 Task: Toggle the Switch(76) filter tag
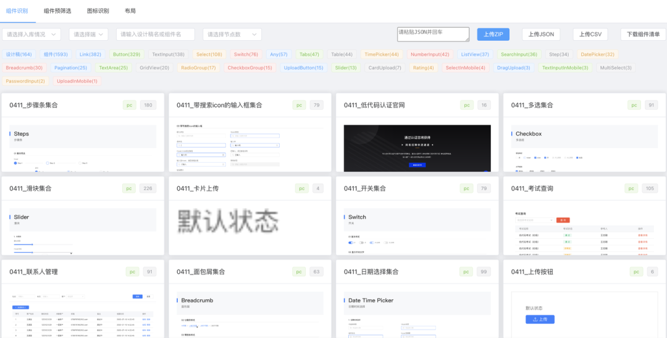pyautogui.click(x=246, y=54)
